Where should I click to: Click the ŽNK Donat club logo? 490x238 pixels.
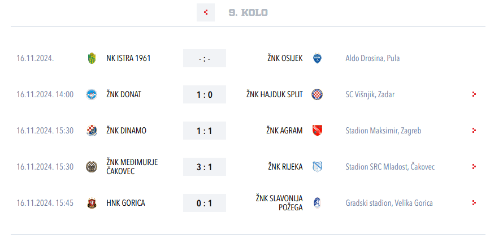92,94
